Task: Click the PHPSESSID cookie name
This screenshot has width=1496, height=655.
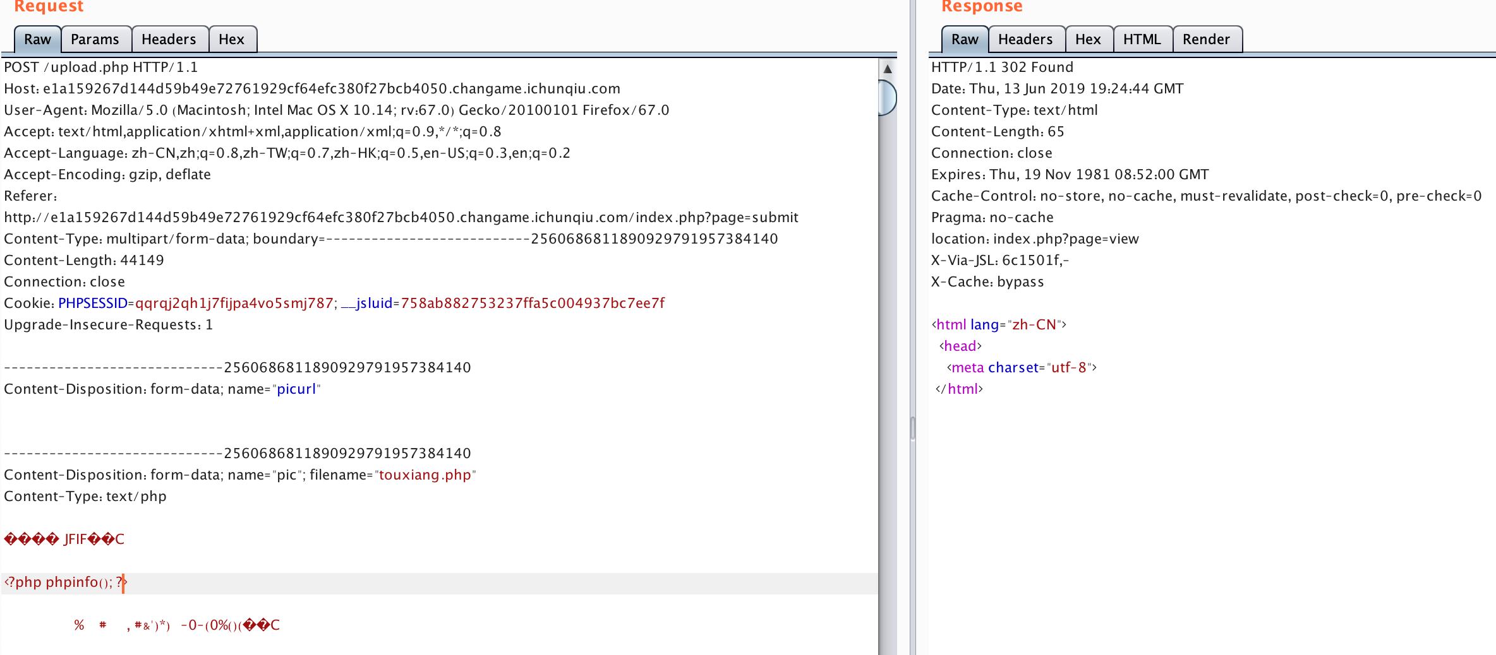Action: 93,304
